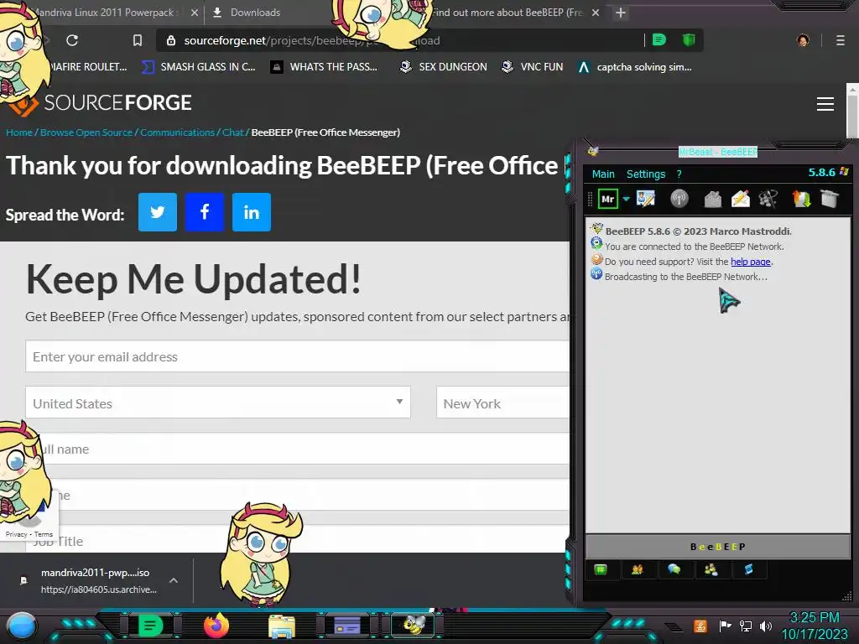
Task: Open the SourceForge hamburger menu
Action: 825,103
